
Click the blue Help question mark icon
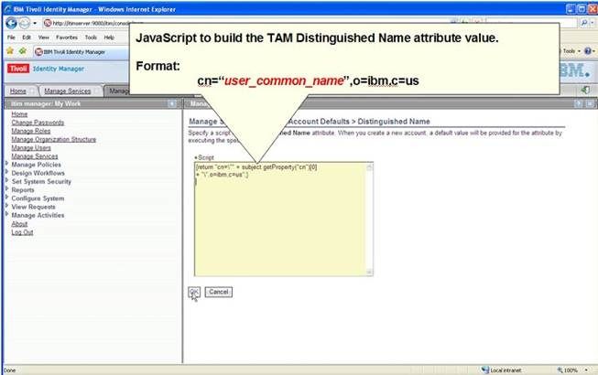[x=588, y=51]
